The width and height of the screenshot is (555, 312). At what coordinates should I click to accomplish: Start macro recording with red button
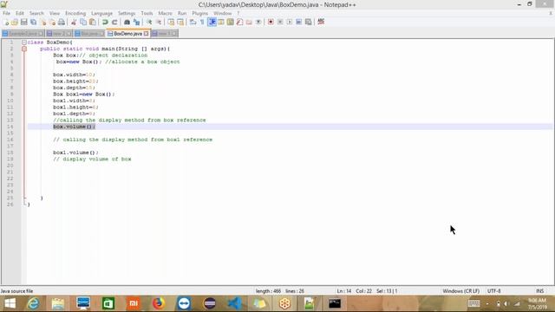[x=271, y=22]
